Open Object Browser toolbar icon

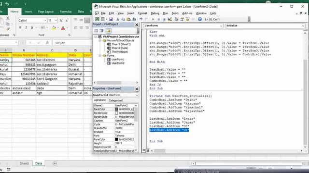(187, 19)
